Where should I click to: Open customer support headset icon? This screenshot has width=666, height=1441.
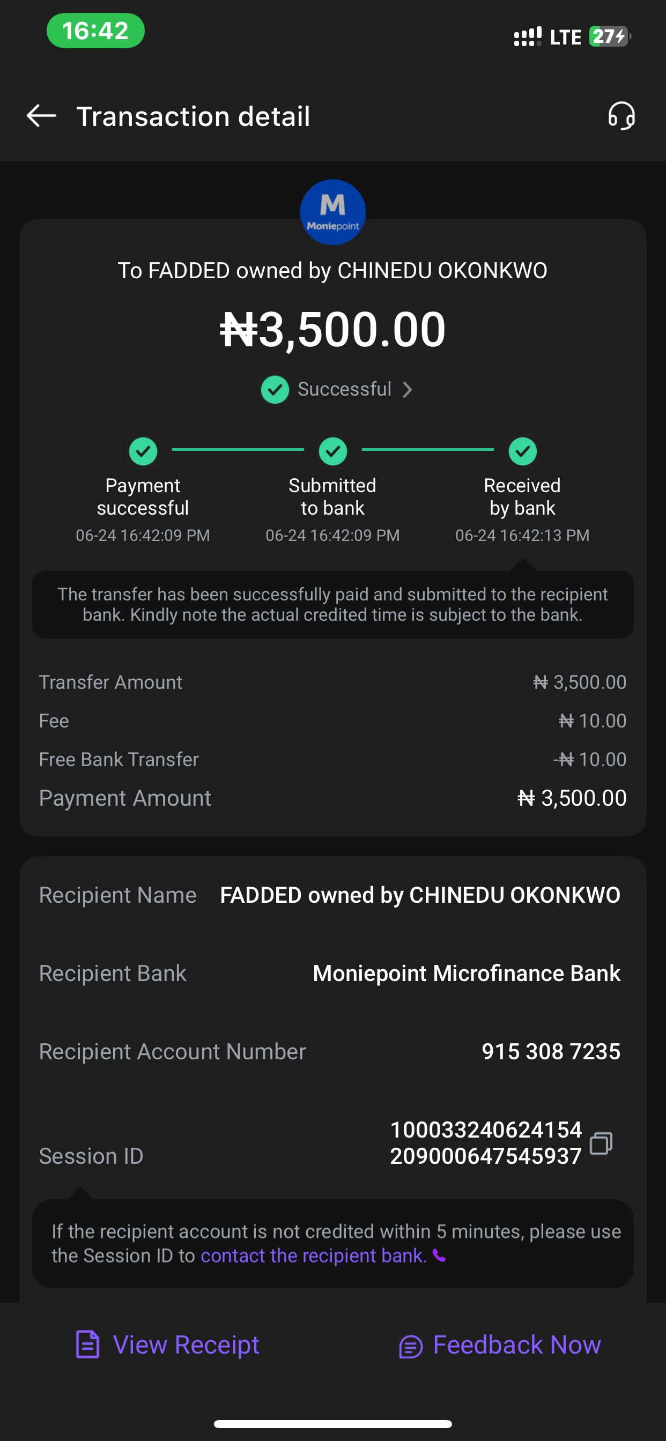(x=621, y=116)
